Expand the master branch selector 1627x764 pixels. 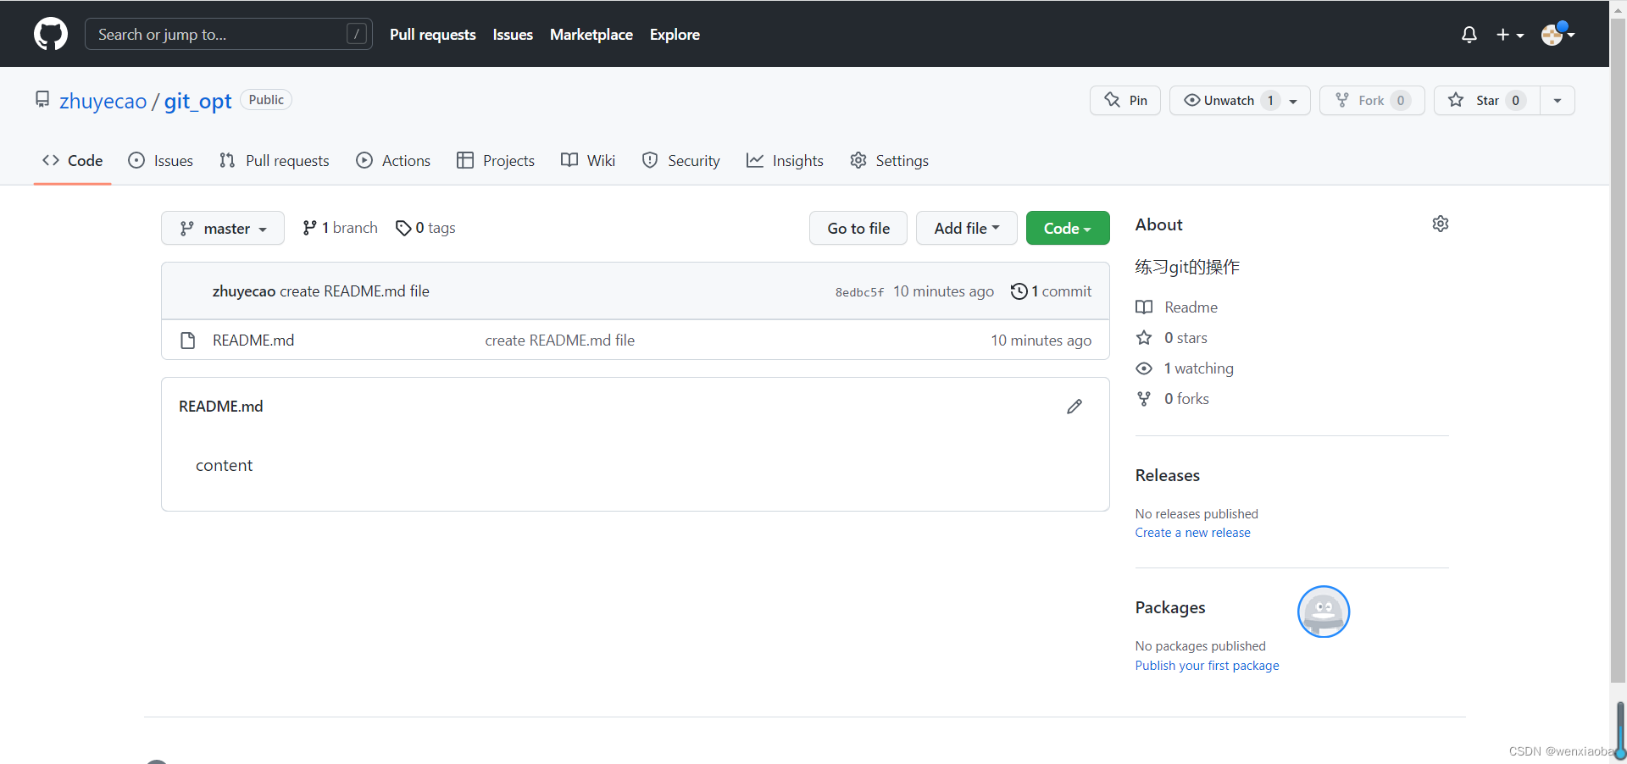(223, 228)
